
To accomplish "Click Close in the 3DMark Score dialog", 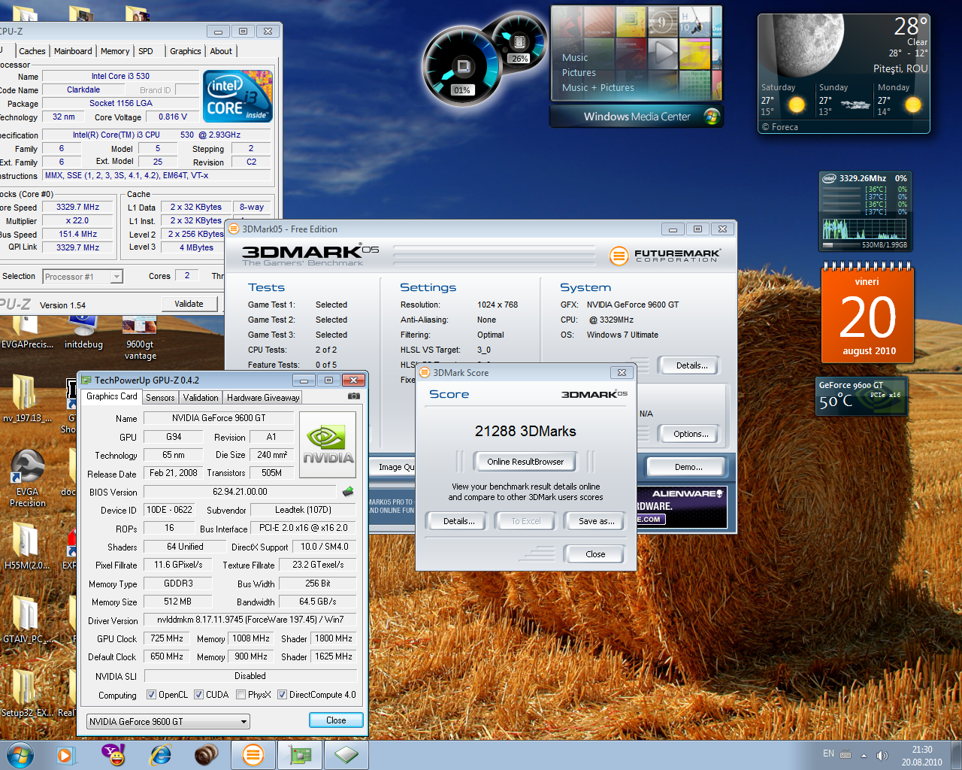I will click(x=595, y=554).
